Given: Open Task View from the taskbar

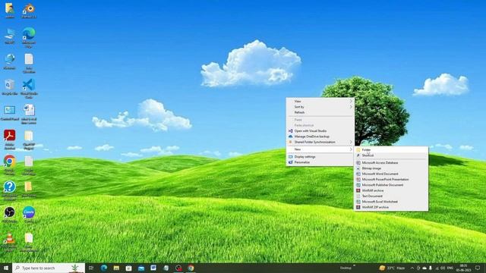Looking at the screenshot, I should (x=91, y=268).
